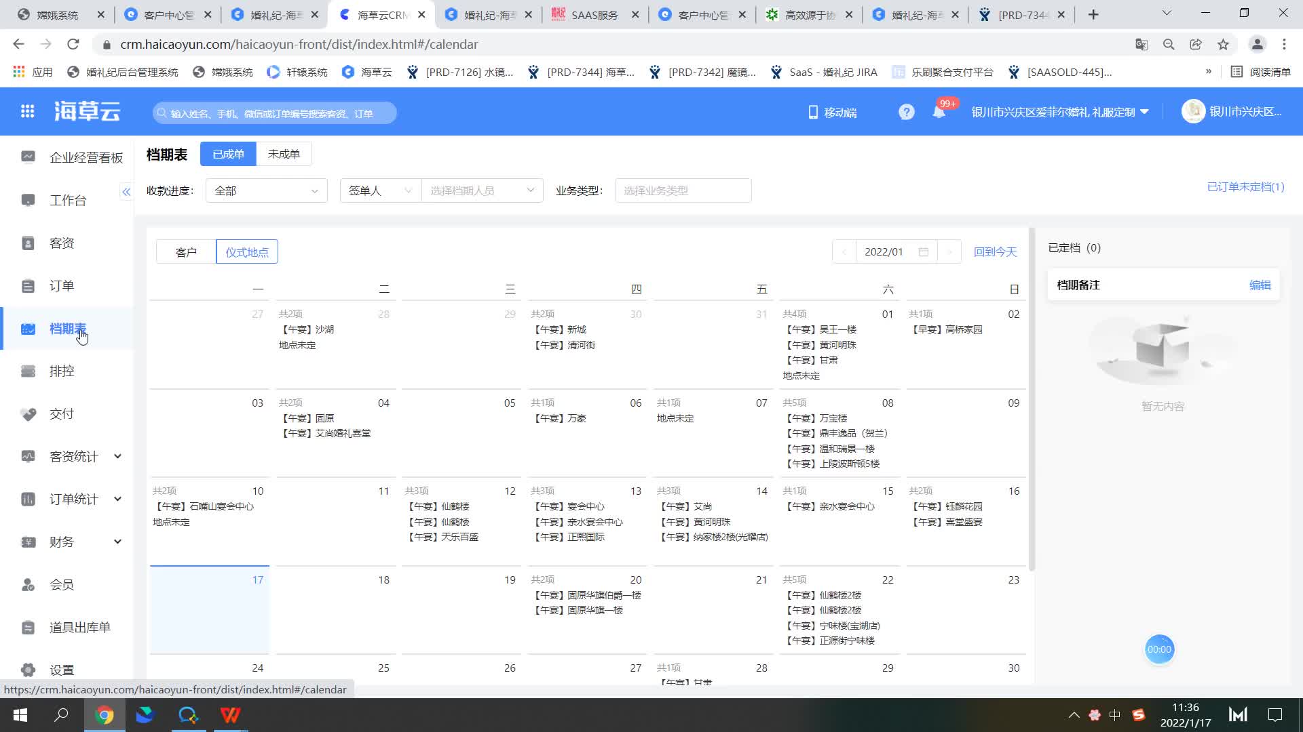Select the 仪式地点 view toggle
Image resolution: width=1303 pixels, height=732 pixels.
pyautogui.click(x=247, y=252)
